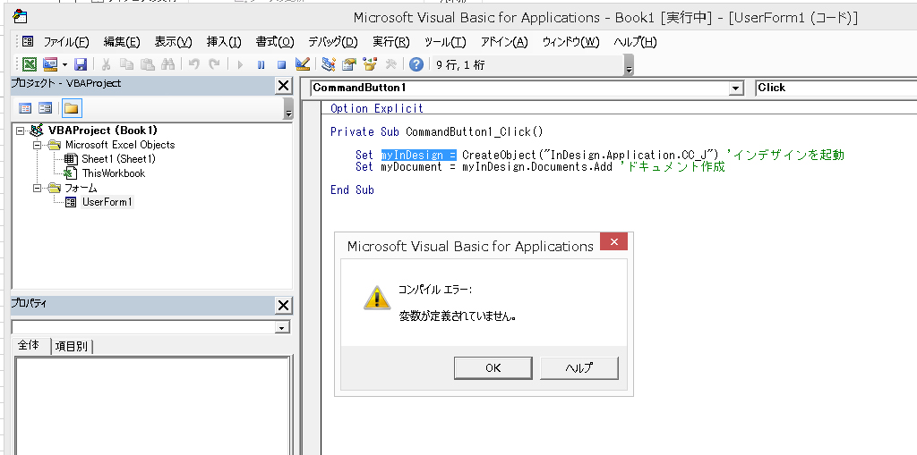Click the VBA application icon in title bar
The image size is (917, 455).
[x=20, y=16]
